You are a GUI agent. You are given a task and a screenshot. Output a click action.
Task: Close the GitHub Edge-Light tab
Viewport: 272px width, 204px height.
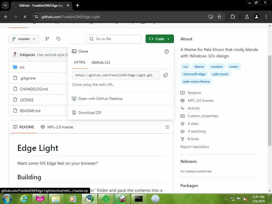(x=68, y=5)
